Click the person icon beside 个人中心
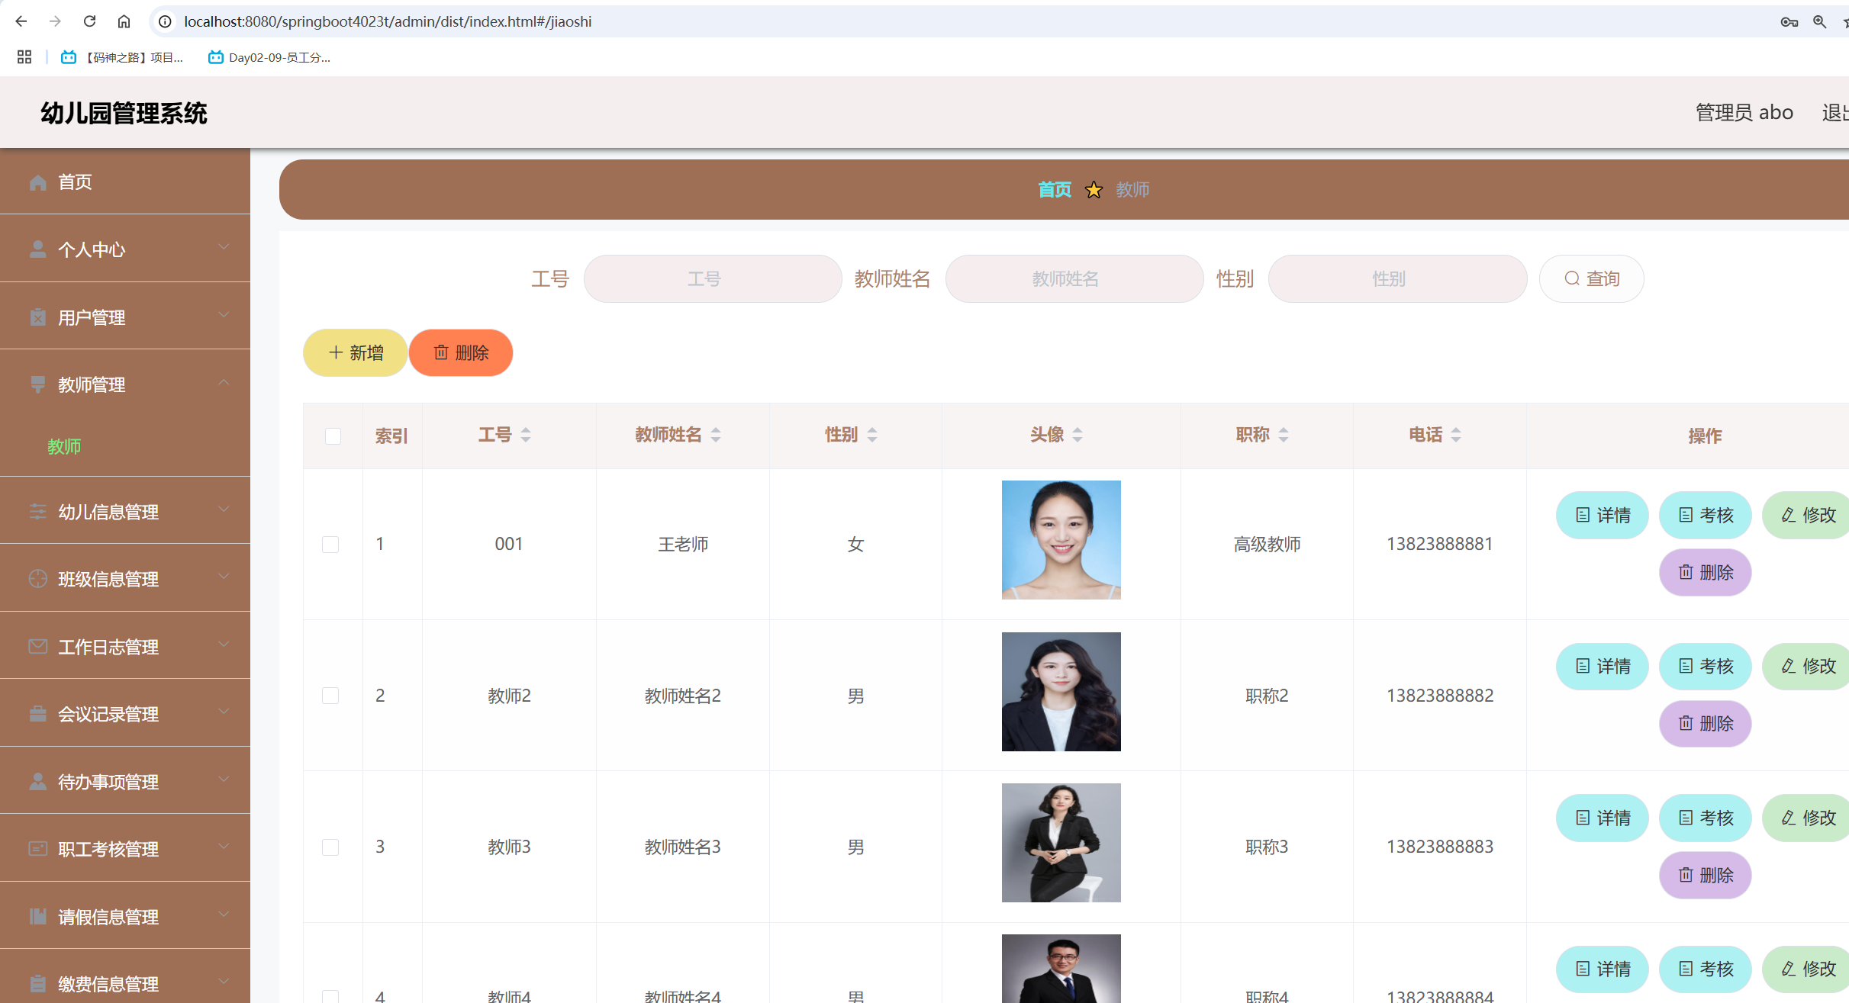The width and height of the screenshot is (1849, 1003). [x=37, y=249]
